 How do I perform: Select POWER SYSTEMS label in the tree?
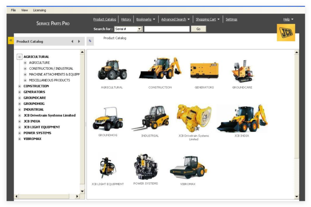coord(37,133)
